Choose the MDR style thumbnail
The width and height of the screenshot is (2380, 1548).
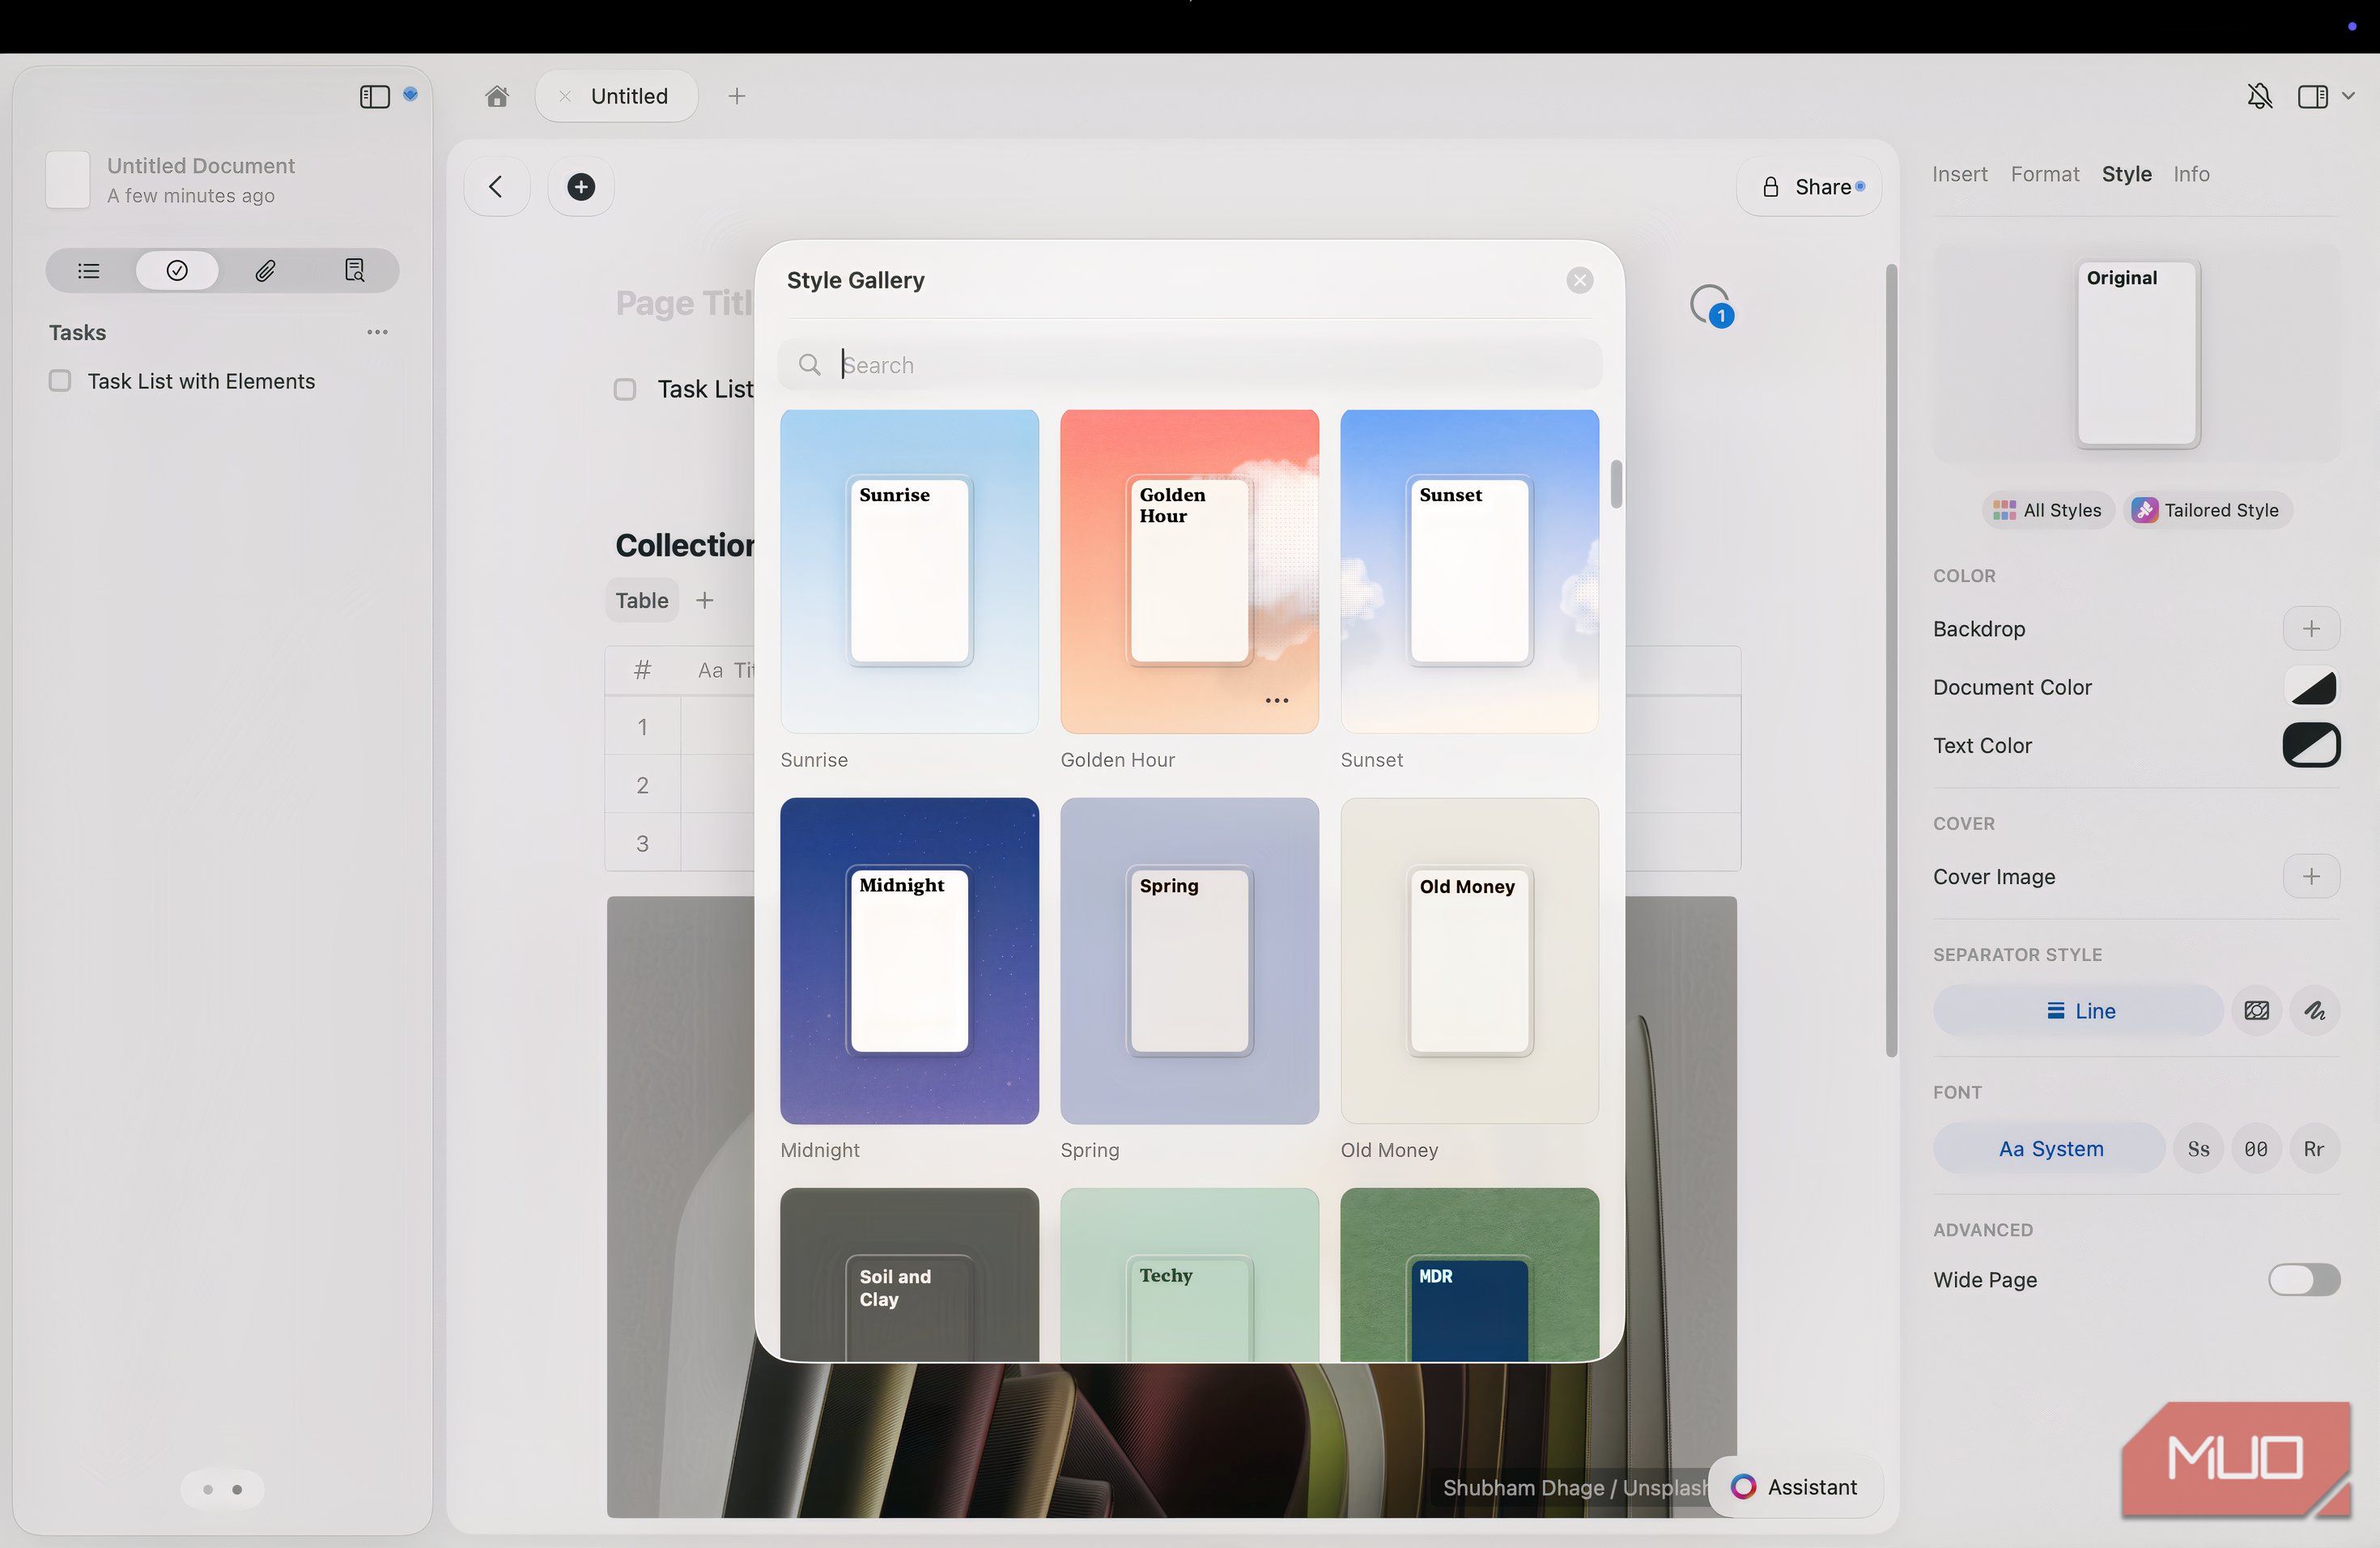1469,1274
